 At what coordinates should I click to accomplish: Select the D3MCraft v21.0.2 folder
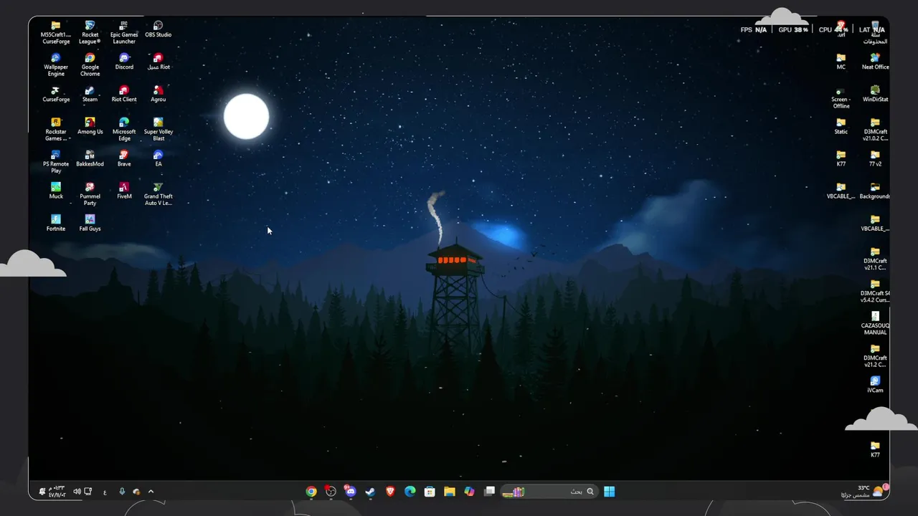[x=875, y=130]
